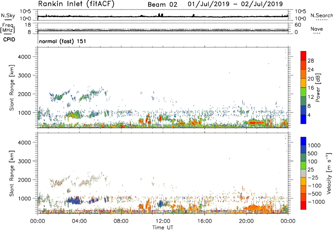This screenshot has width=333, height=230.
Task: Pick the gray -25 to 25 velocity colorbar segment
Action: (x=303, y=173)
